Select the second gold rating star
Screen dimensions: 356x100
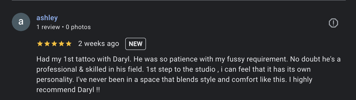click(x=47, y=44)
